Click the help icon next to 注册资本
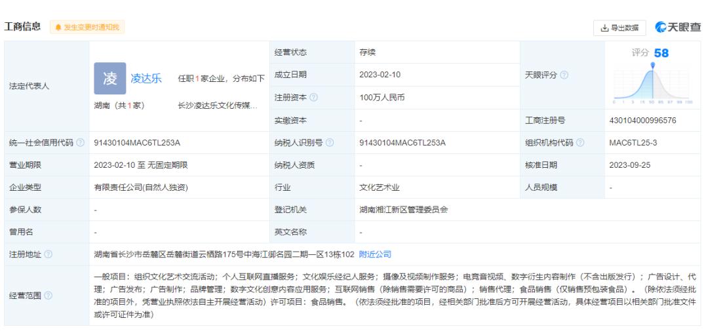Viewport: 708px width, 331px height. (313, 98)
